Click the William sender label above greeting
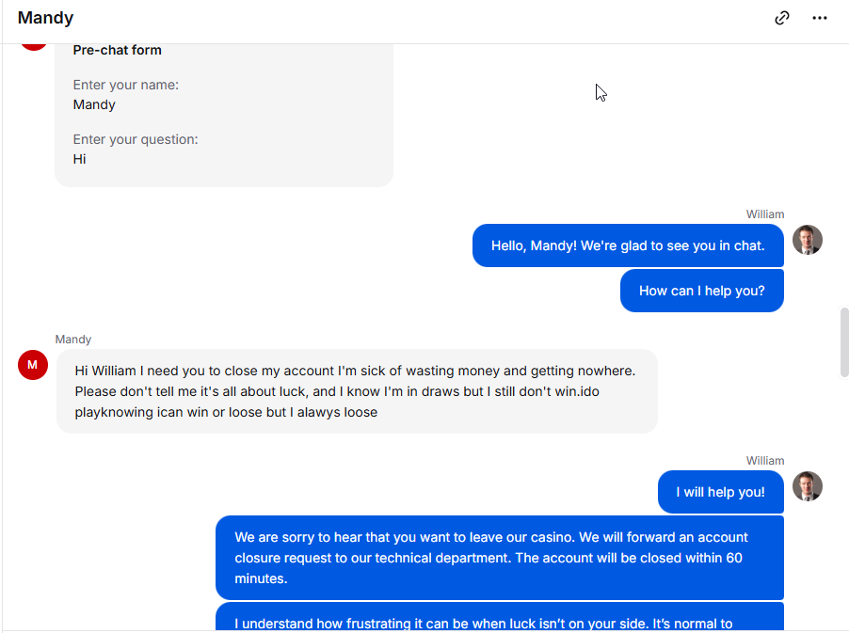Image resolution: width=849 pixels, height=633 pixels. click(x=765, y=214)
